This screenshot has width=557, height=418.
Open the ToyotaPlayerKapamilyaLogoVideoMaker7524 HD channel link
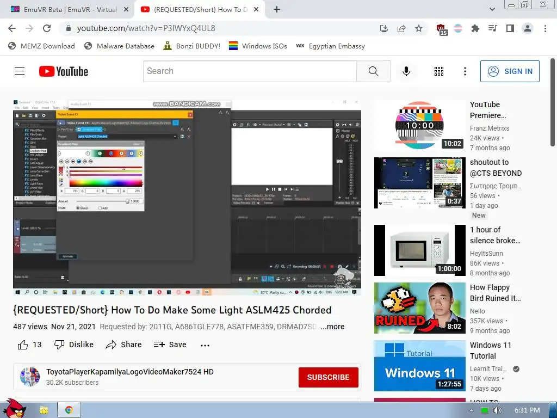click(x=129, y=372)
